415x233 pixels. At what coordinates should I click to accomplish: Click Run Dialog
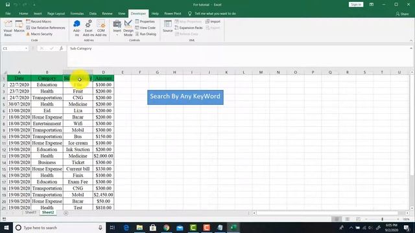tap(145, 34)
